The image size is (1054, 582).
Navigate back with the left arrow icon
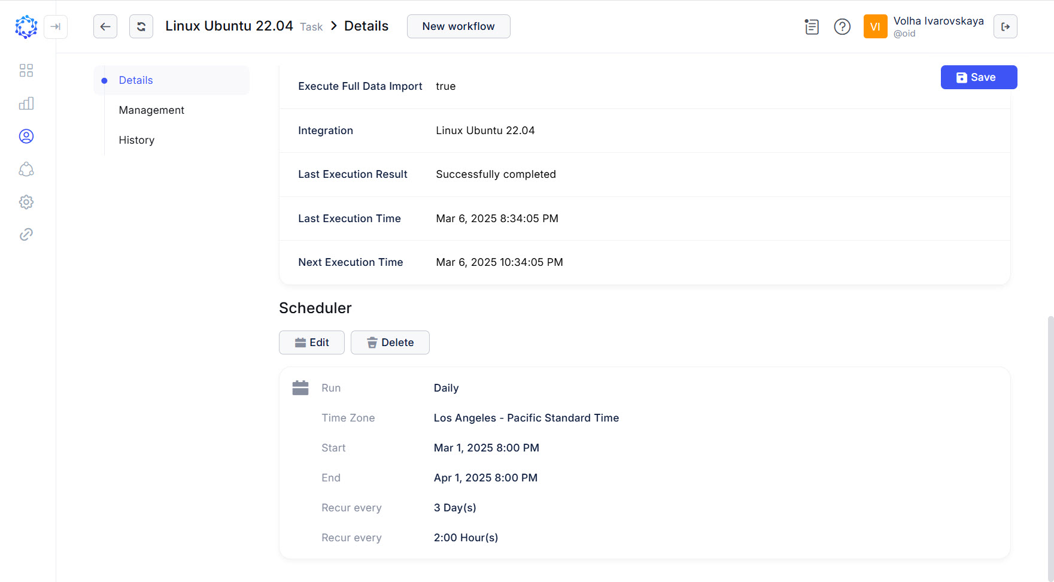105,26
